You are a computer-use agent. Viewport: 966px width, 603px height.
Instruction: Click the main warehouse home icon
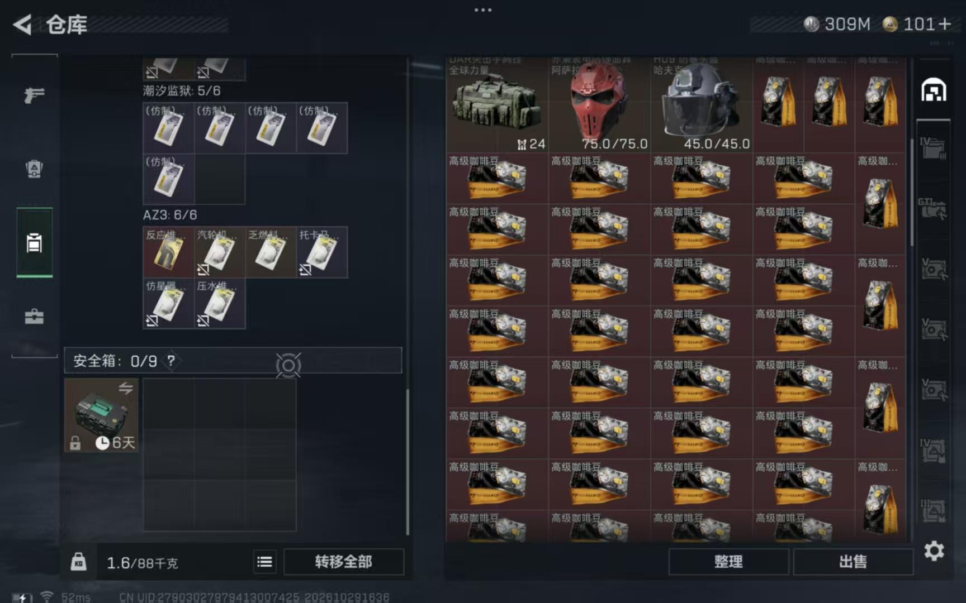point(934,90)
